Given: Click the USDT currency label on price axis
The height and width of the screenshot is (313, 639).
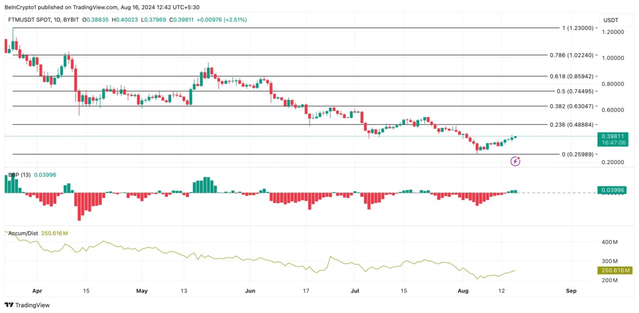Looking at the screenshot, I should pyautogui.click(x=611, y=20).
